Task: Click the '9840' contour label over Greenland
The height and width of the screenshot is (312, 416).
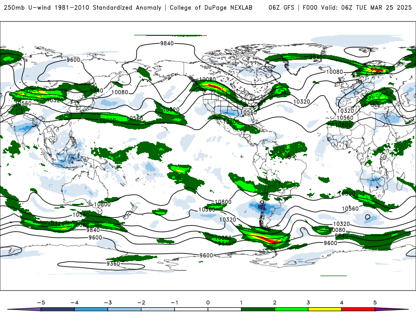Action: pyautogui.click(x=316, y=57)
